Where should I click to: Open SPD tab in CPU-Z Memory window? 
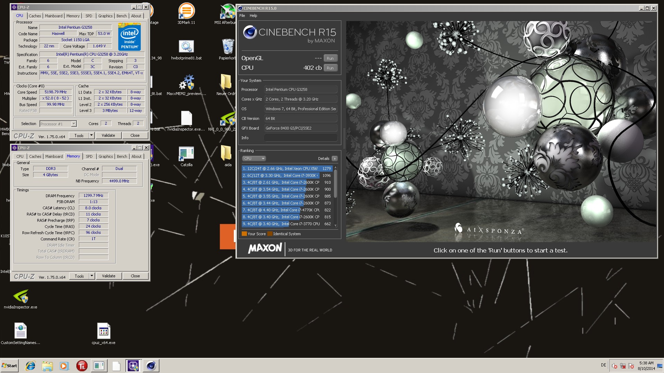click(x=89, y=156)
